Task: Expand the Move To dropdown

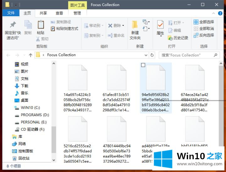Action: pos(103,26)
